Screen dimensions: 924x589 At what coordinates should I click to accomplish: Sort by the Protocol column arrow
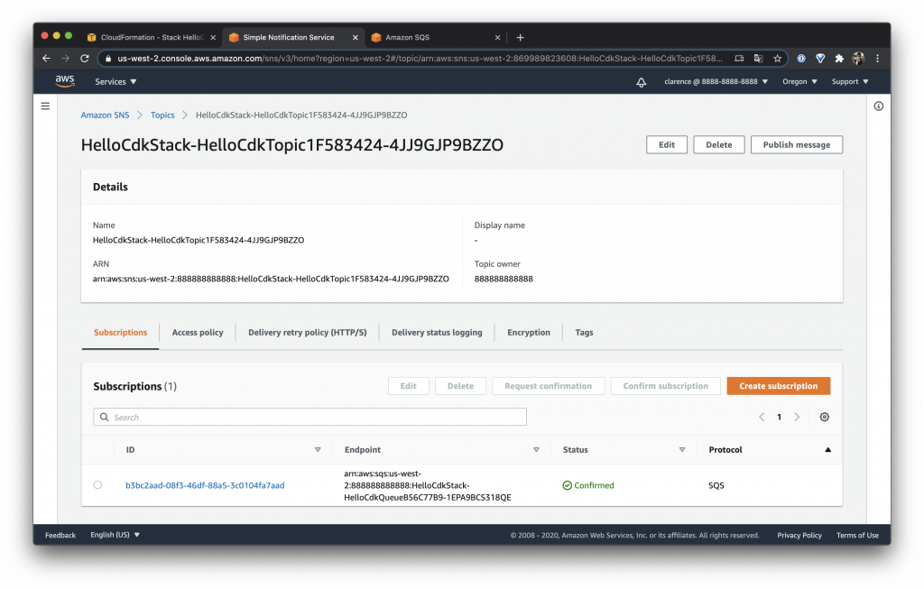pyautogui.click(x=827, y=449)
